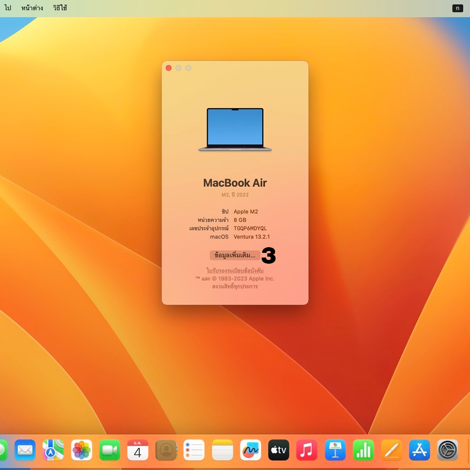Launch Reminders from the Dock
This screenshot has height=470, width=470.
tap(194, 450)
